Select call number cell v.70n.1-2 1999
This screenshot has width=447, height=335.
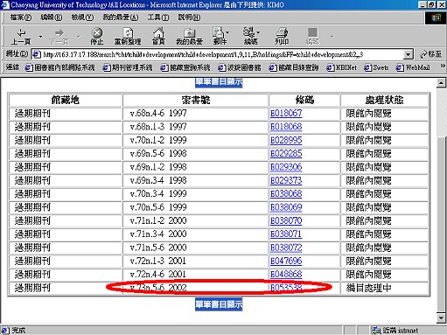point(195,140)
